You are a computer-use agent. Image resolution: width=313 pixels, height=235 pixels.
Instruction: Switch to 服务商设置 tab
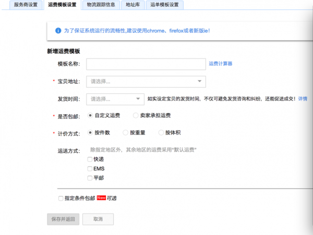pos(19,4)
